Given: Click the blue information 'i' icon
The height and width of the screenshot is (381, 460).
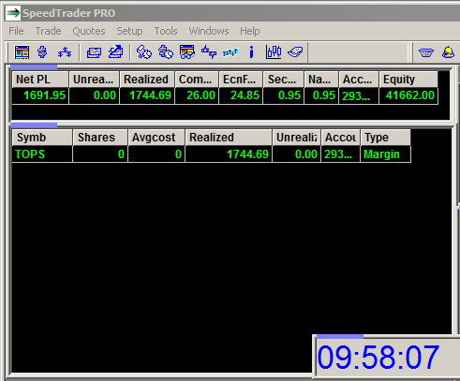Looking at the screenshot, I should tap(251, 52).
